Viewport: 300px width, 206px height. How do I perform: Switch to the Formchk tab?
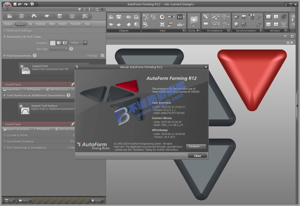click(x=76, y=24)
